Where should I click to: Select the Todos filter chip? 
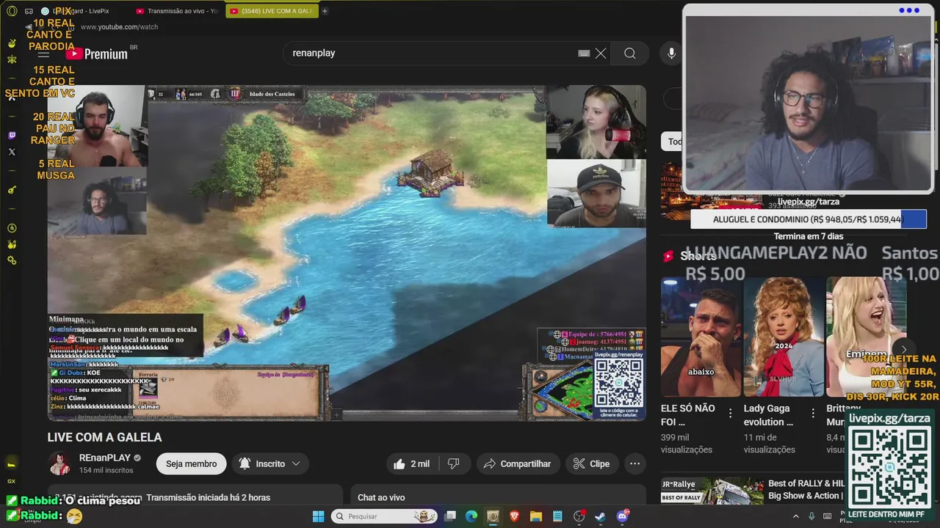pyautogui.click(x=673, y=142)
